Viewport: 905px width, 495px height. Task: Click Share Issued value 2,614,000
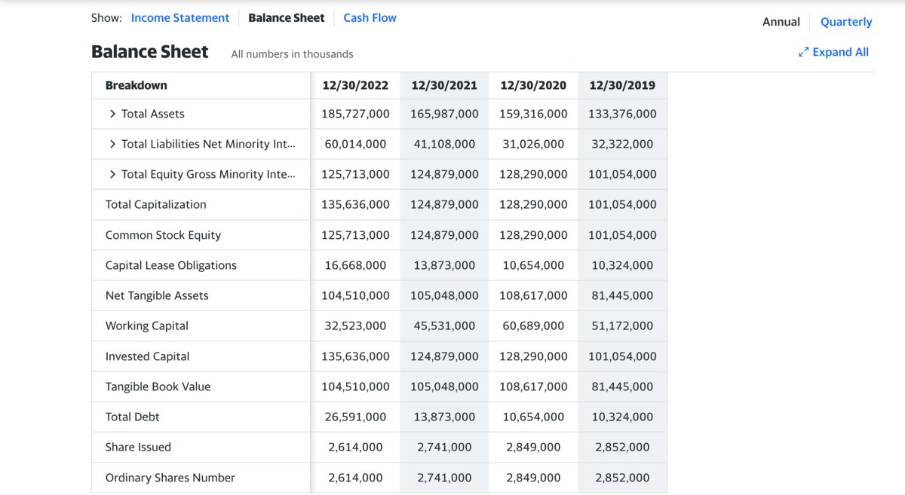(355, 447)
